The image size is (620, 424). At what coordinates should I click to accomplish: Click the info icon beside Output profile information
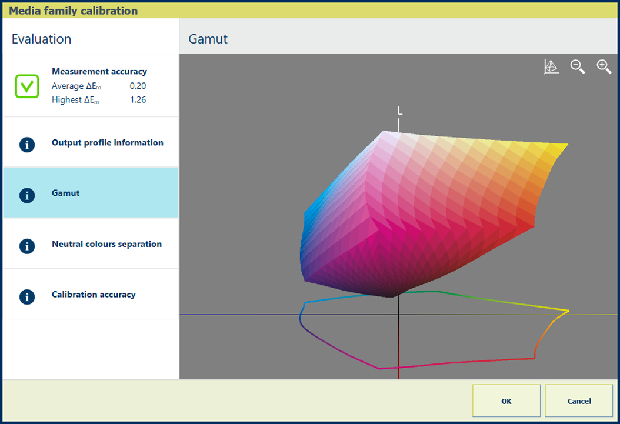(x=27, y=145)
